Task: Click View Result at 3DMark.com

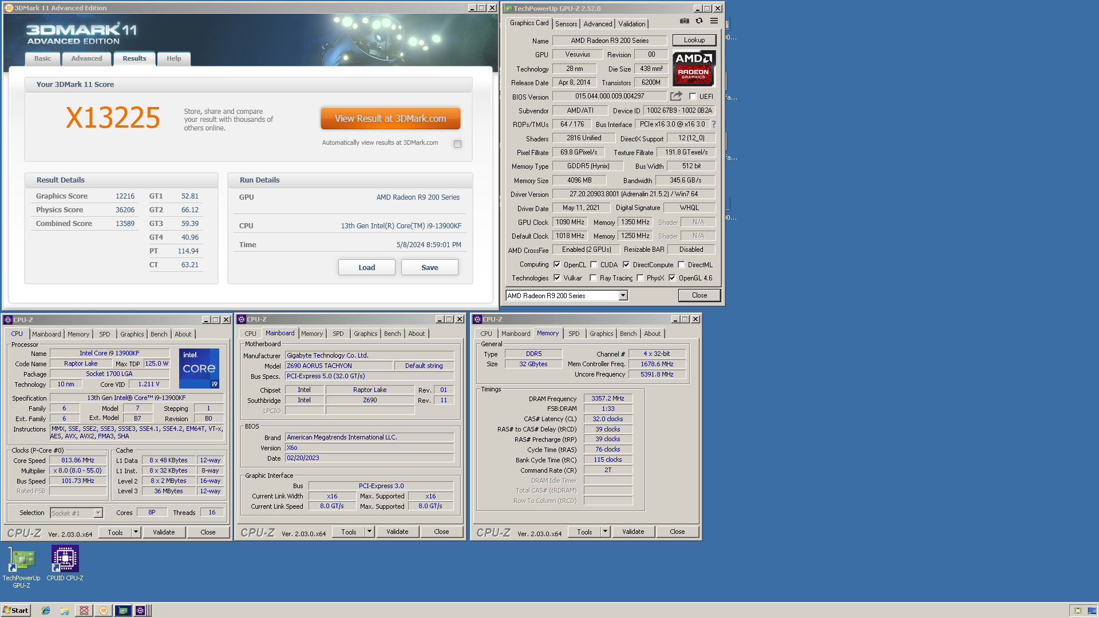Action: [390, 118]
